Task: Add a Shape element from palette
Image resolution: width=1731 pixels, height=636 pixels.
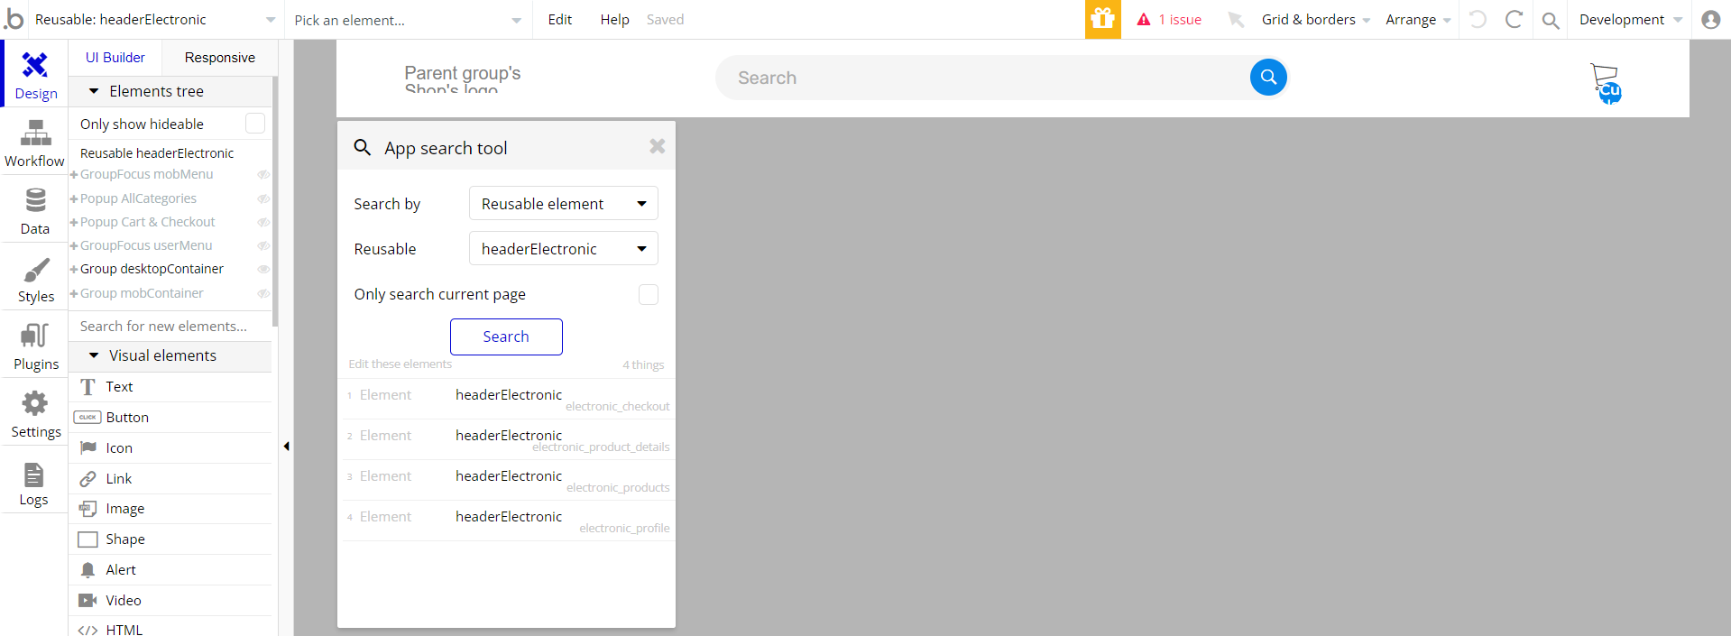Action: click(x=170, y=539)
